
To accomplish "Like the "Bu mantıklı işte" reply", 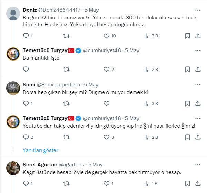I will [106, 69].
